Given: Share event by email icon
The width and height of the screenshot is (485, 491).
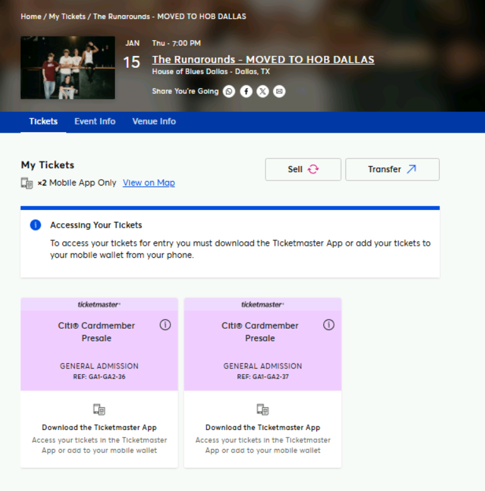Looking at the screenshot, I should point(279,91).
